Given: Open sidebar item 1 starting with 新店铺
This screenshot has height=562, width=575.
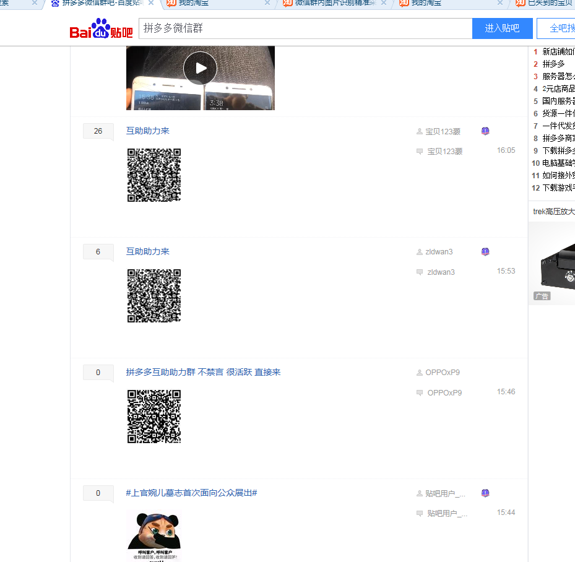Looking at the screenshot, I should pos(558,52).
